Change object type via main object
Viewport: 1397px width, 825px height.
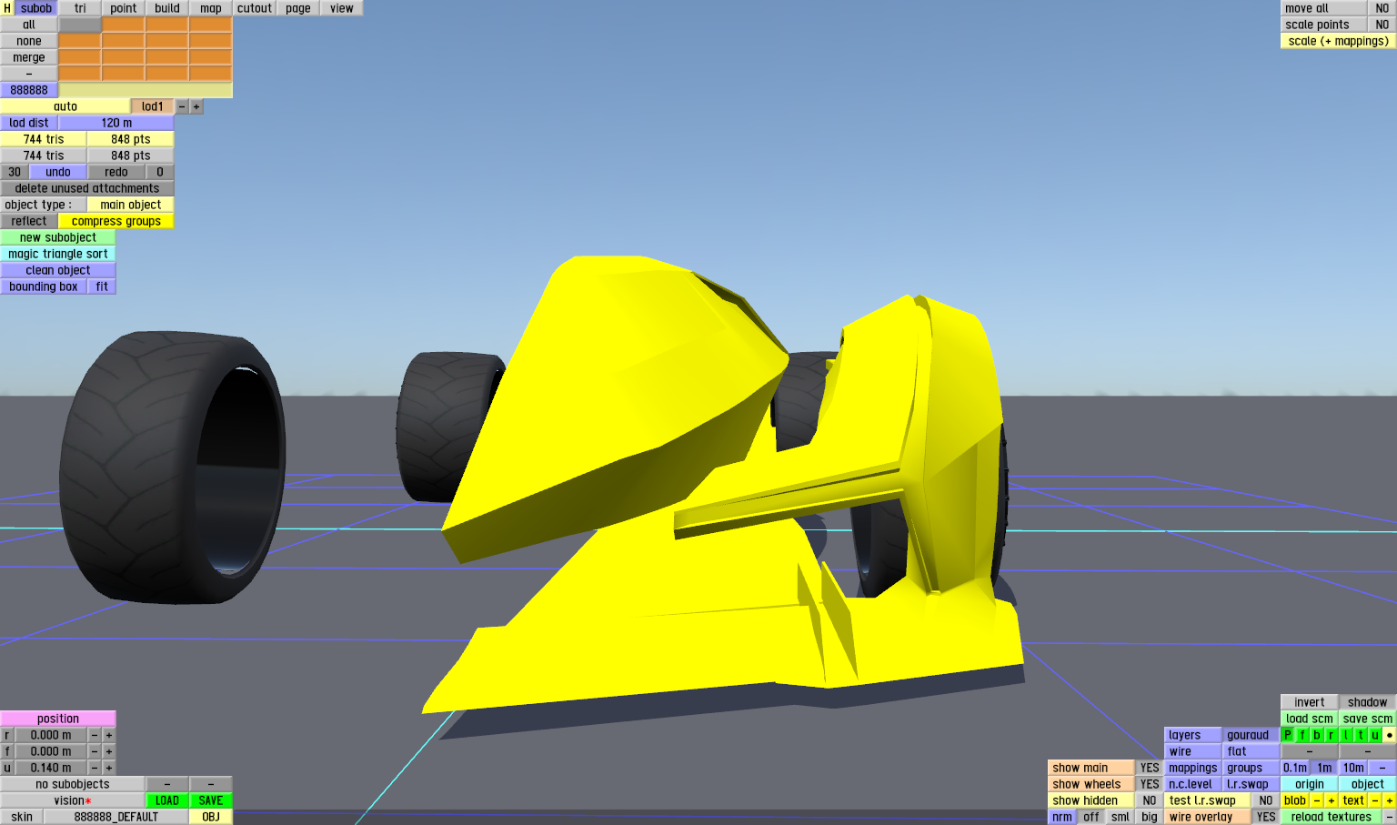pyautogui.click(x=131, y=205)
